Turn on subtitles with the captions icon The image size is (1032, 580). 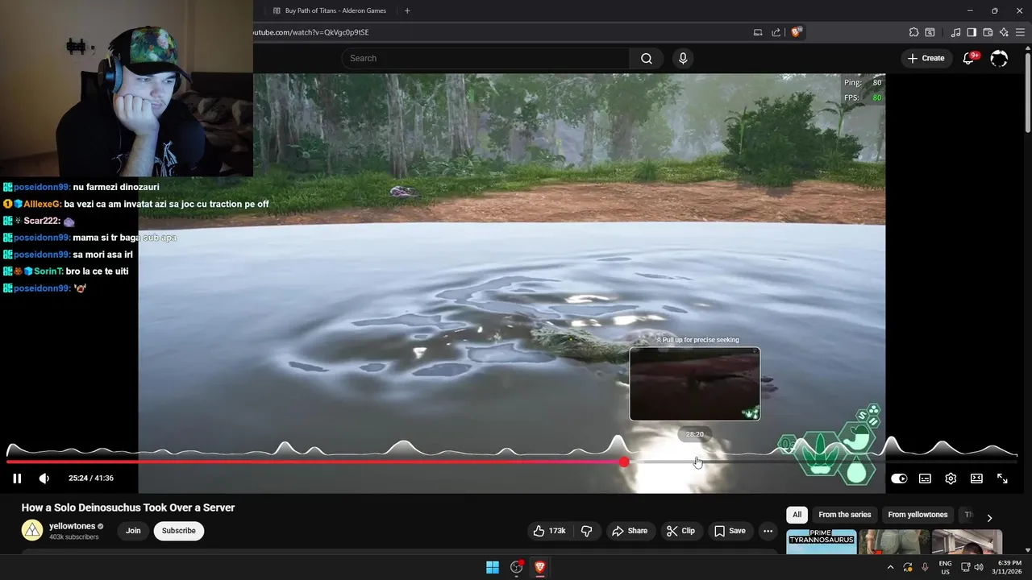pyautogui.click(x=925, y=478)
